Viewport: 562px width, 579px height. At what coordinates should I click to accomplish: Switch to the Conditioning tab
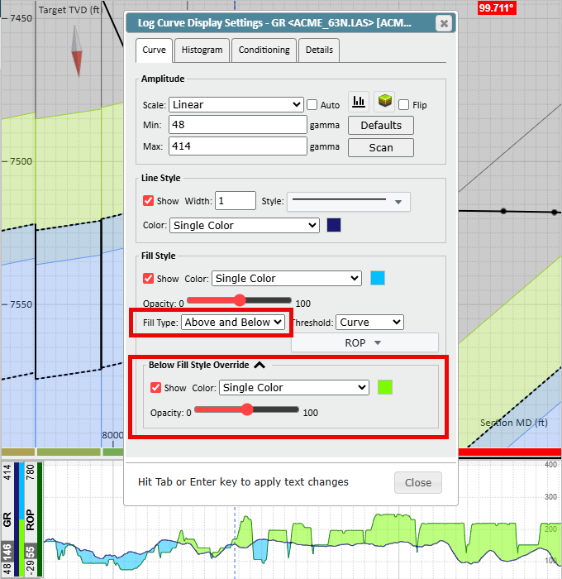coord(264,50)
